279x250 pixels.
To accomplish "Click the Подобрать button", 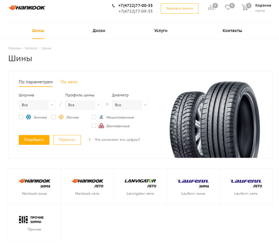I will [34, 140].
